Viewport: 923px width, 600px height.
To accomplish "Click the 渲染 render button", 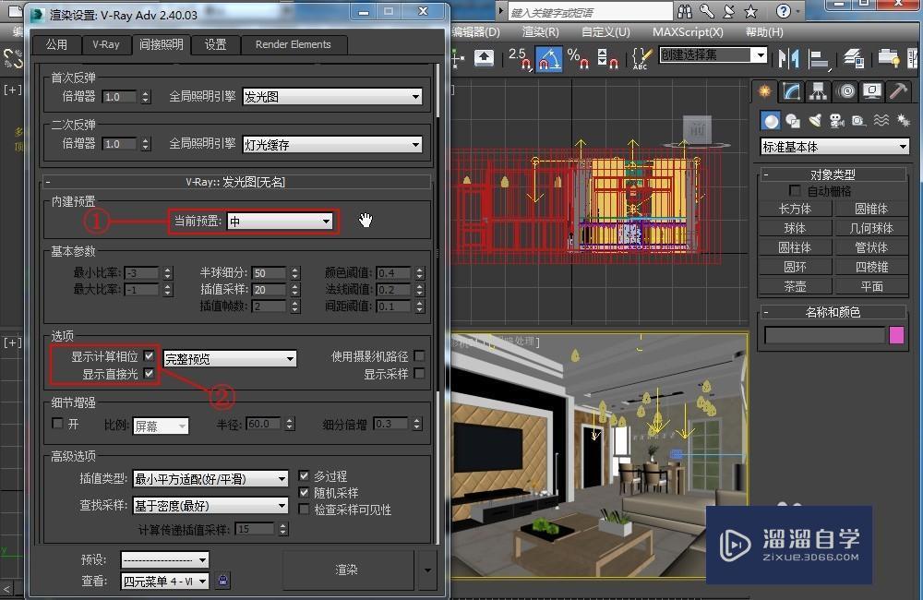I will (347, 570).
